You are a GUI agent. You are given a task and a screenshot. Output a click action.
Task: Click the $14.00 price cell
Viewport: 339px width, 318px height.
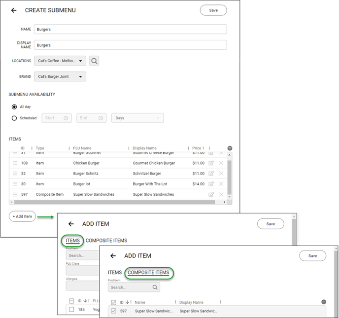click(199, 184)
